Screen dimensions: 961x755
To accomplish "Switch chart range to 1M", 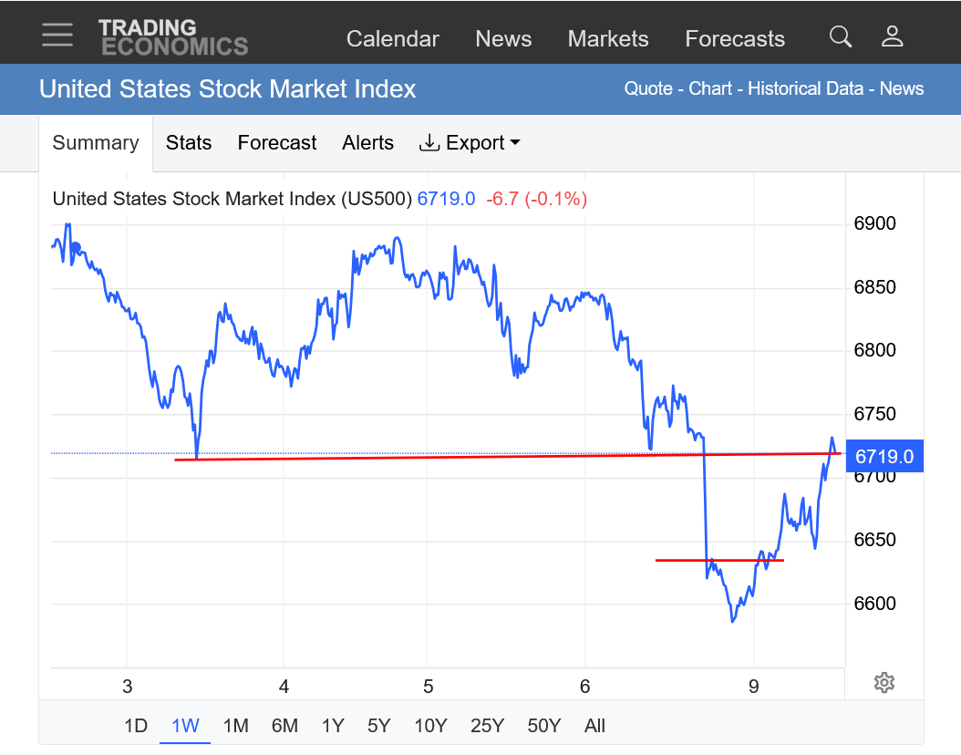I will click(235, 726).
